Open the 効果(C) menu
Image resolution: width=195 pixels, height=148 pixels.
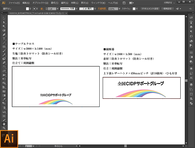[x=75, y=3]
